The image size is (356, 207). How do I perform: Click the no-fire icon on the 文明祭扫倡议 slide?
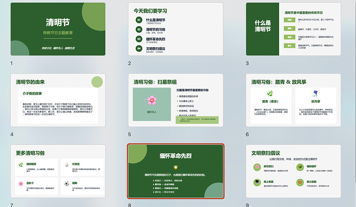pyautogui.click(x=300, y=182)
